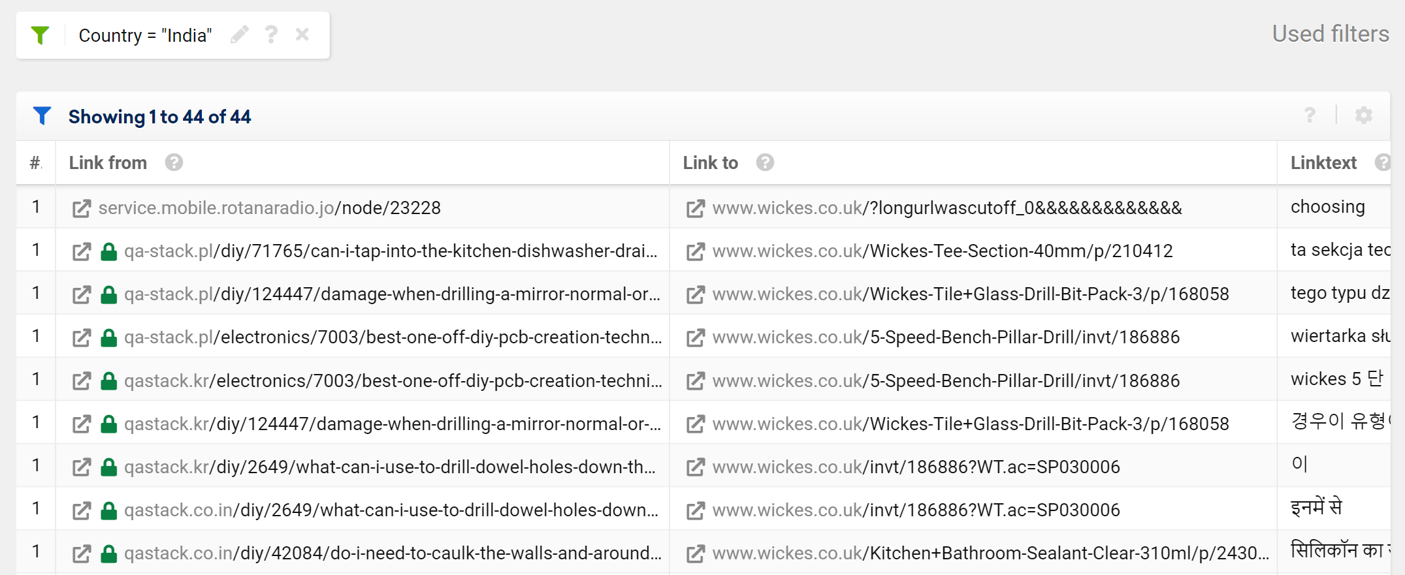Sort by the Link from column header

[108, 163]
